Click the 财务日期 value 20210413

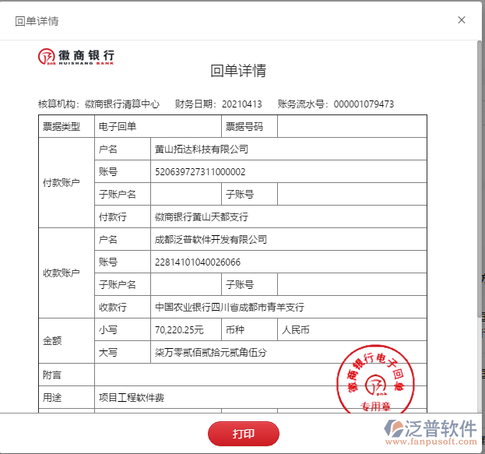coord(242,104)
